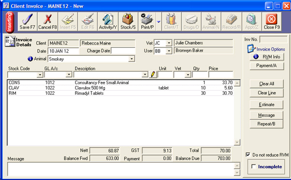Click the Drugs/D toolbar icon
Screen dimensions: 291x180
[x=191, y=22]
